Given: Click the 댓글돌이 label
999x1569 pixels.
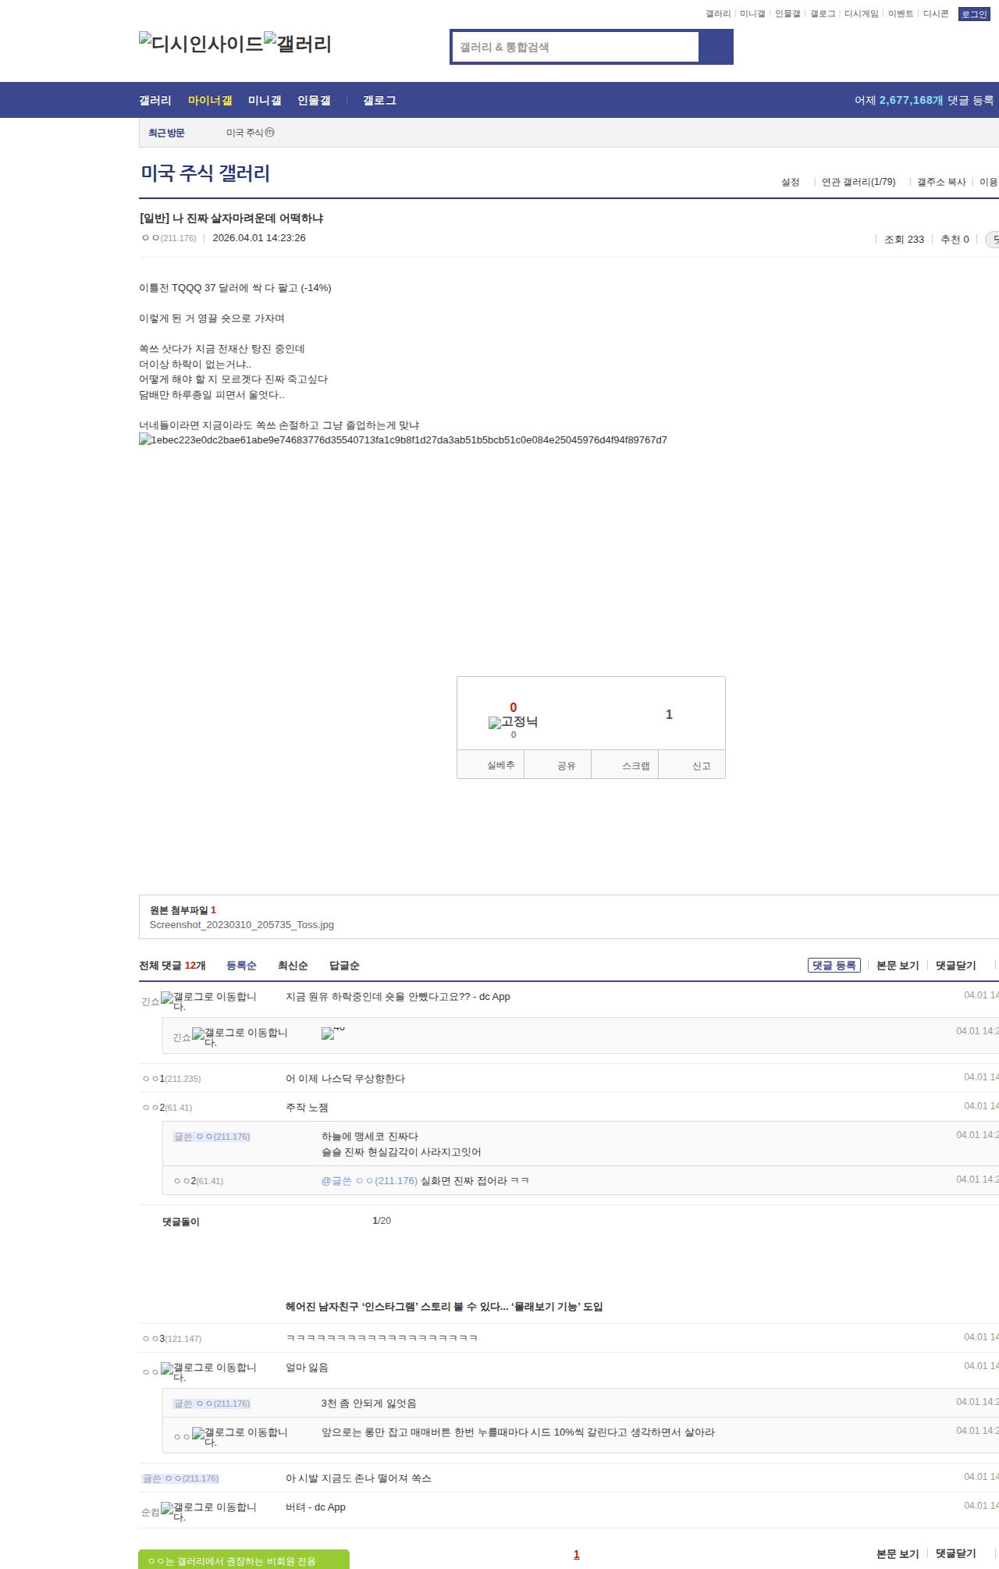Looking at the screenshot, I should click(181, 1222).
